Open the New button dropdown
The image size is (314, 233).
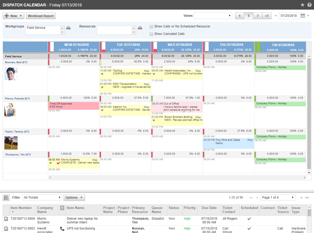pos(14,16)
